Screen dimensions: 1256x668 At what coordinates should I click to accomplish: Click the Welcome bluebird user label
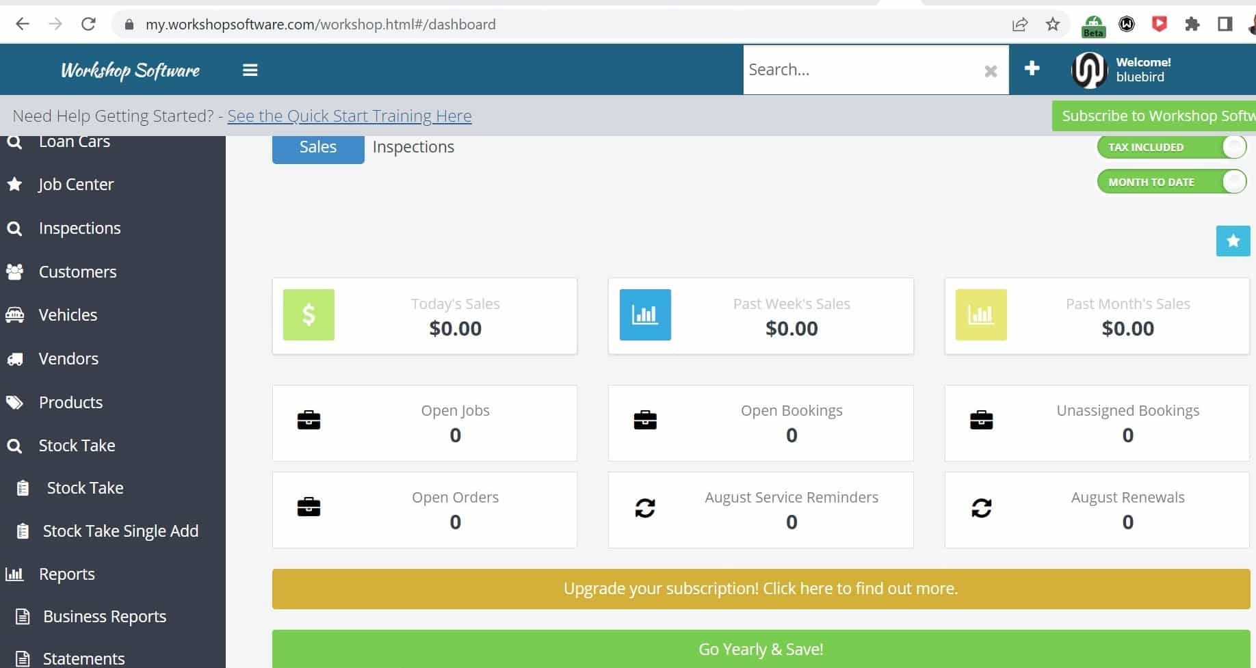coord(1143,69)
